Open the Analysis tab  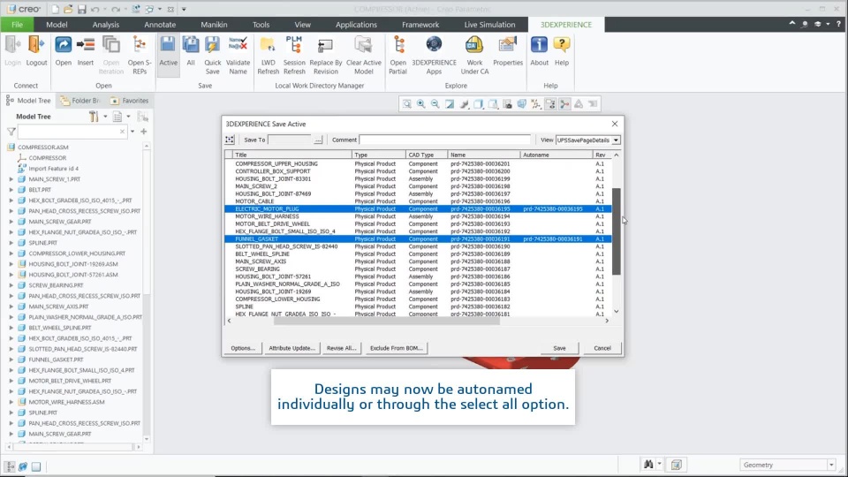(x=105, y=25)
